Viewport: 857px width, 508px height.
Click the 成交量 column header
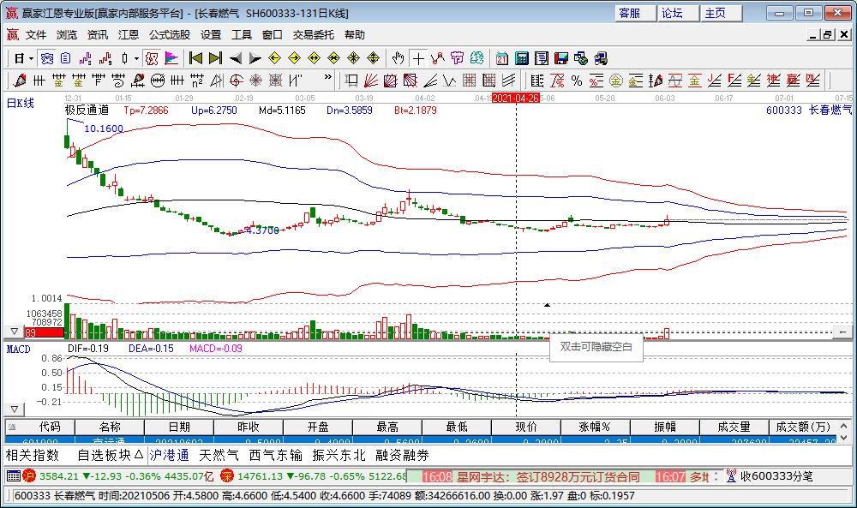point(734,427)
